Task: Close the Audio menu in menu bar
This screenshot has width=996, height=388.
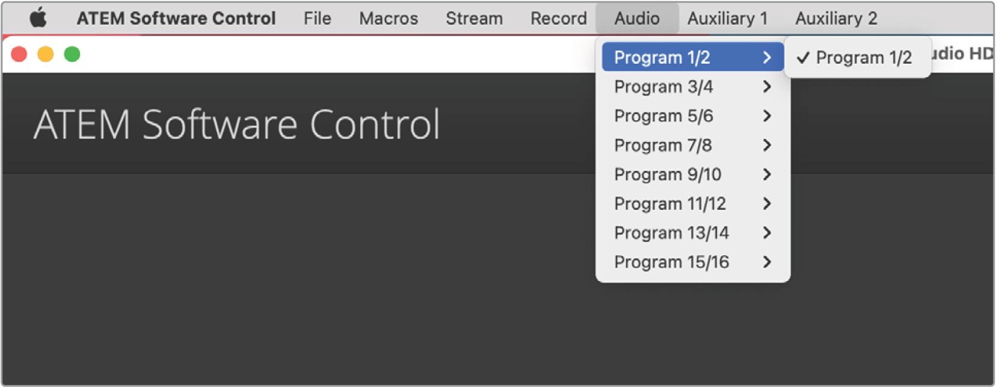Action: click(x=637, y=18)
